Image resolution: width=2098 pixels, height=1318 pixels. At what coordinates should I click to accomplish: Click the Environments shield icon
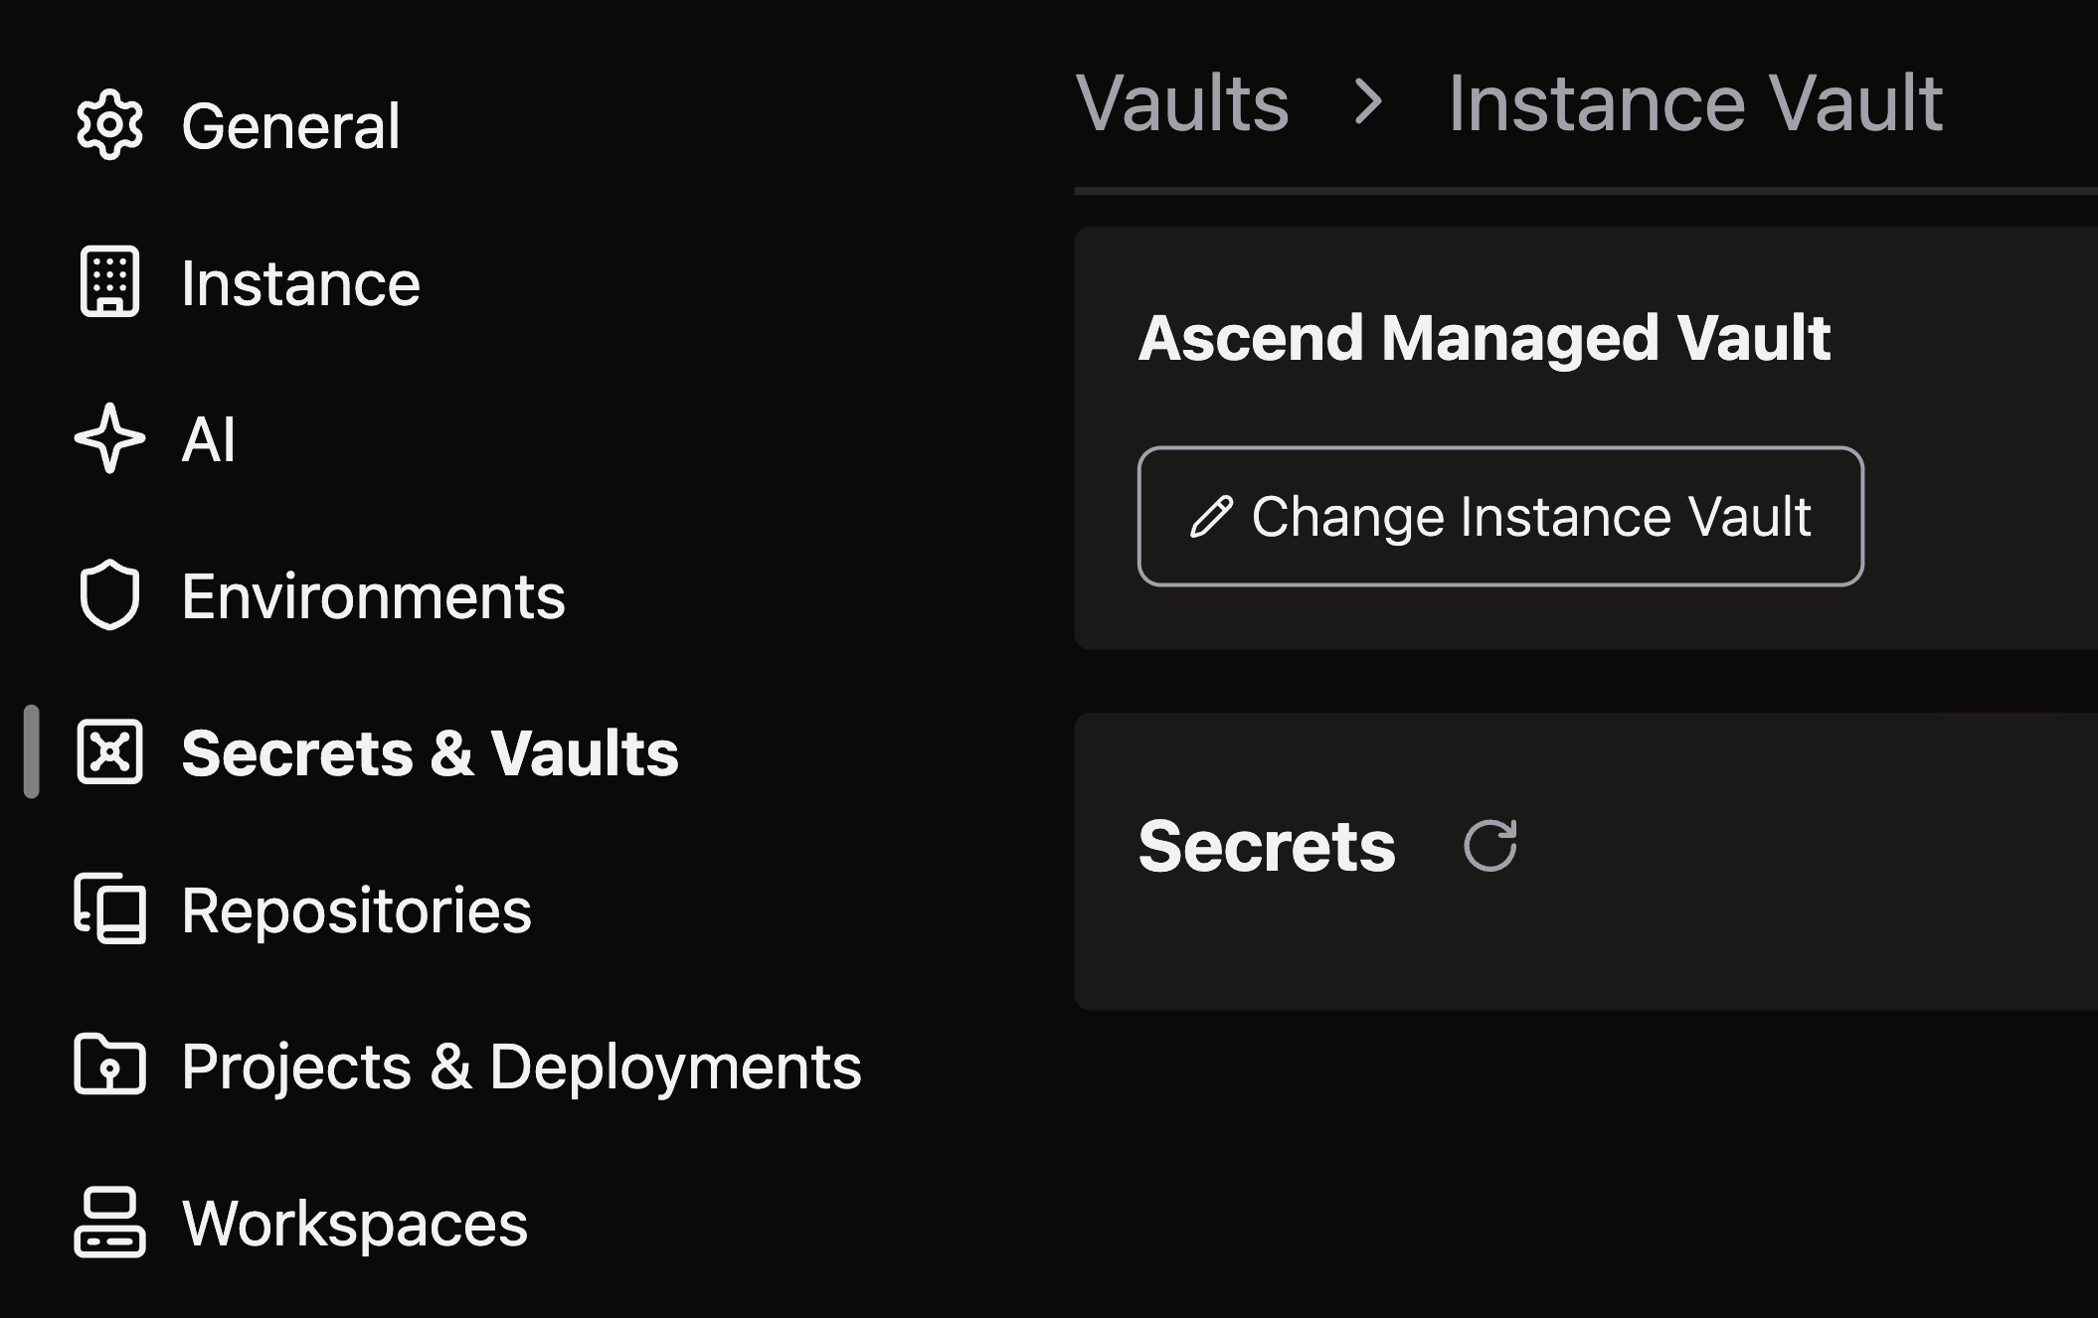point(109,595)
